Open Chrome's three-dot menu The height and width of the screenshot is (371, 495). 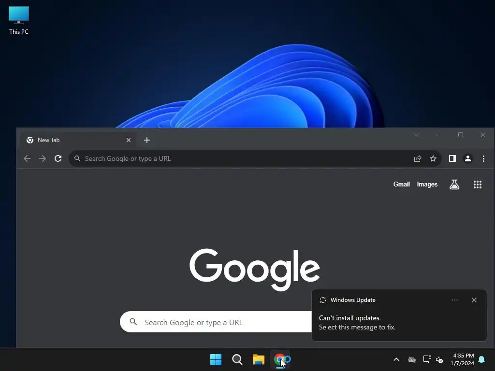tap(483, 158)
